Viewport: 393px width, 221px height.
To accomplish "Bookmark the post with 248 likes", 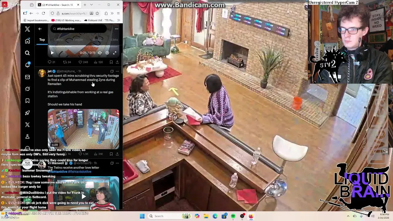I will pyautogui.click(x=111, y=62).
